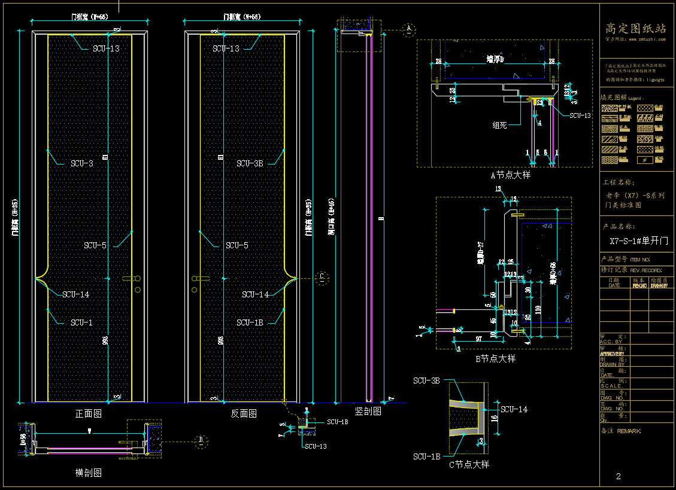
Task: Click the blank legend box with slash symbol
Action: [644, 160]
